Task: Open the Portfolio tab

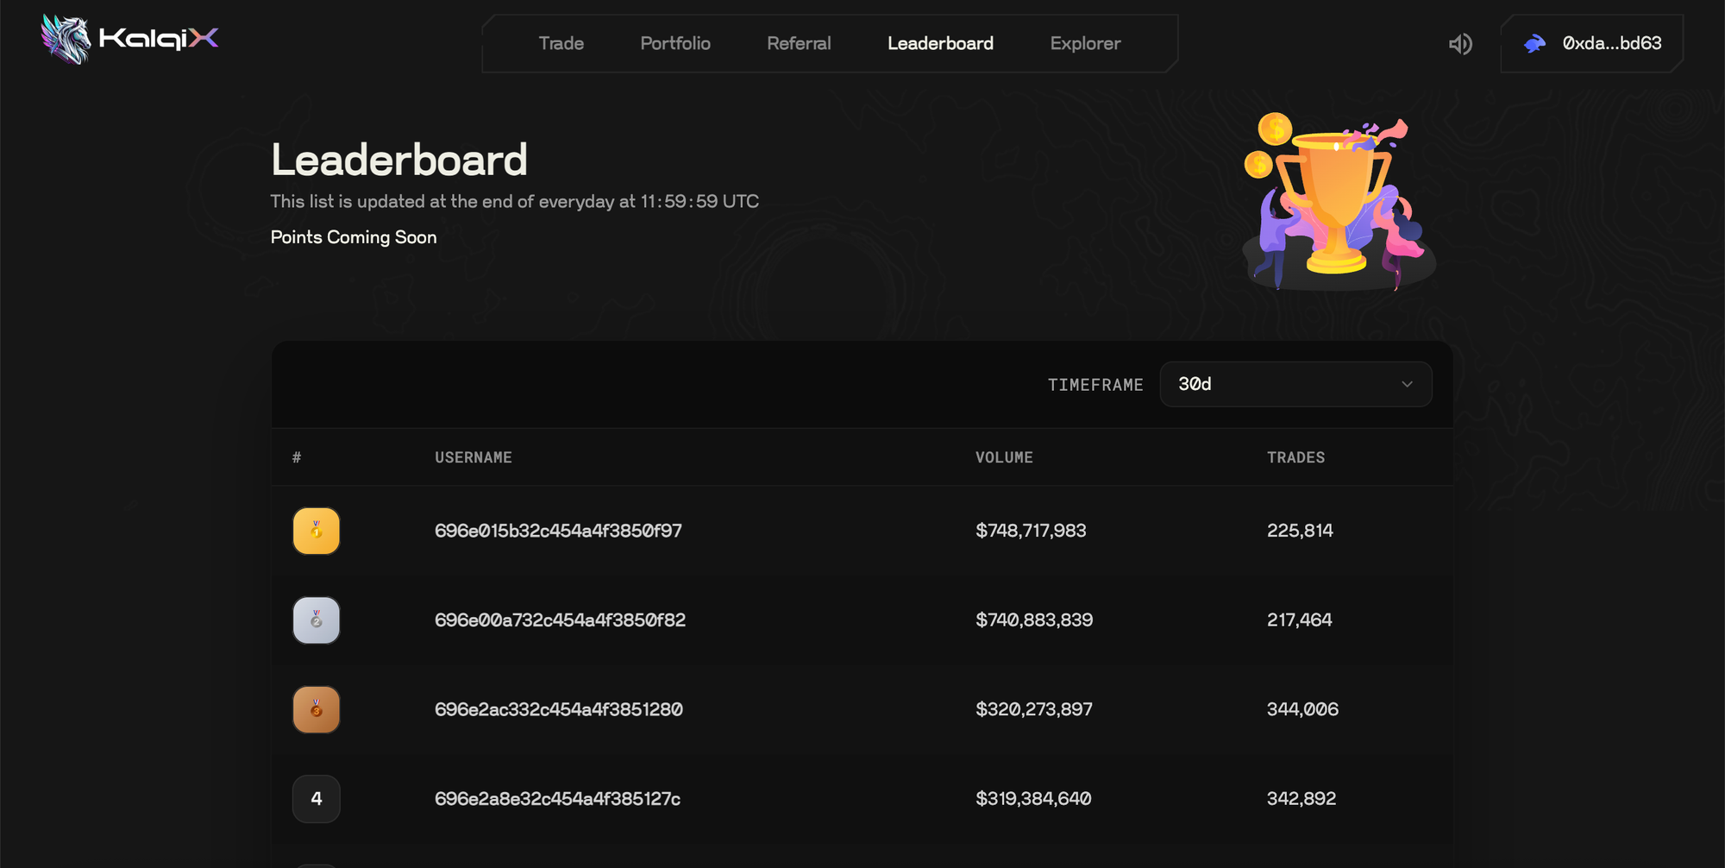Action: coord(675,44)
